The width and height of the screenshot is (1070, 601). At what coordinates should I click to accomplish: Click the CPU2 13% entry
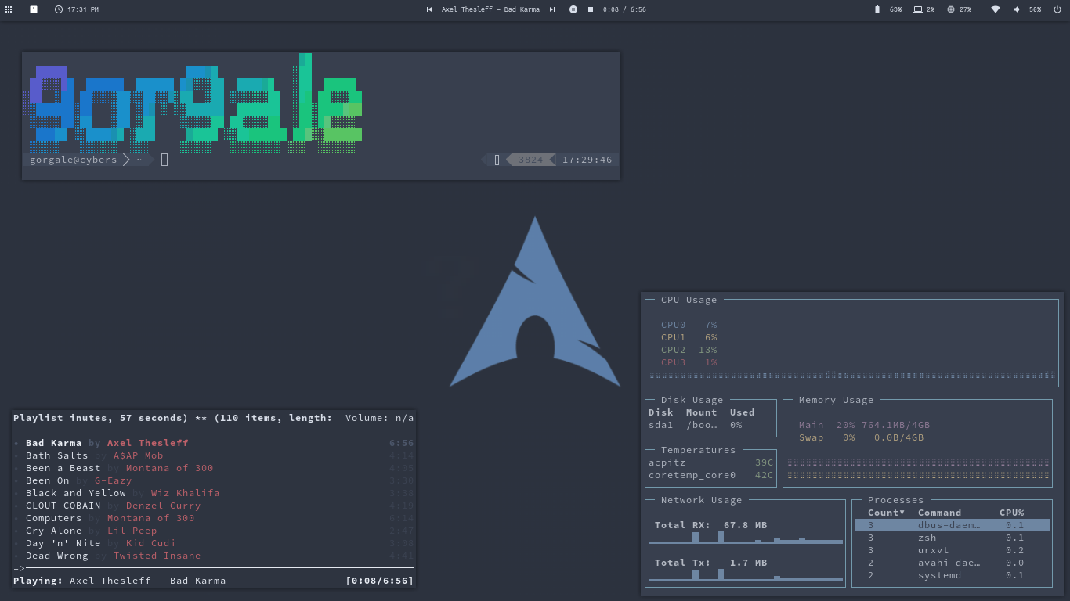[689, 350]
